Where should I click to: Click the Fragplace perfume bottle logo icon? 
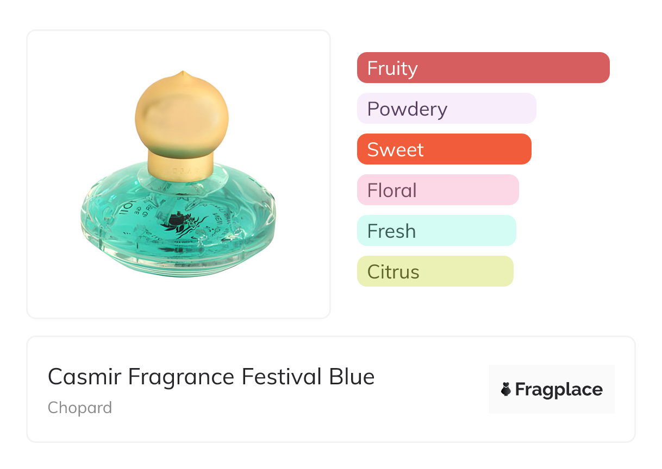[506, 389]
